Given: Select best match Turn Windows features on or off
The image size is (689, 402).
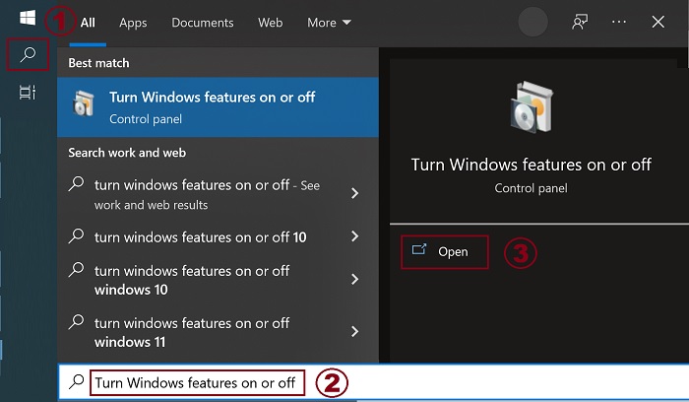Looking at the screenshot, I should (x=218, y=106).
